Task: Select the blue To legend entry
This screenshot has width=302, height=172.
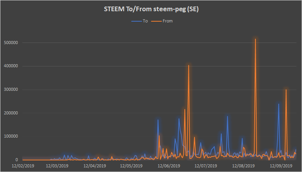Action: click(140, 21)
